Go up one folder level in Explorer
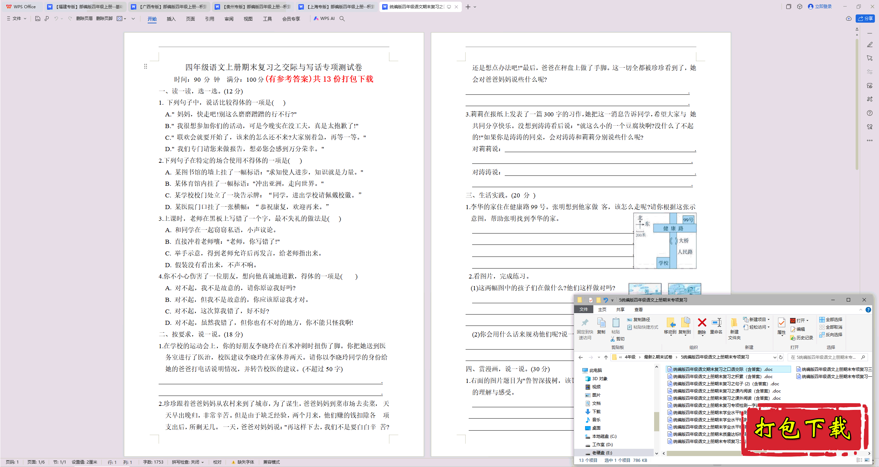 pos(606,357)
